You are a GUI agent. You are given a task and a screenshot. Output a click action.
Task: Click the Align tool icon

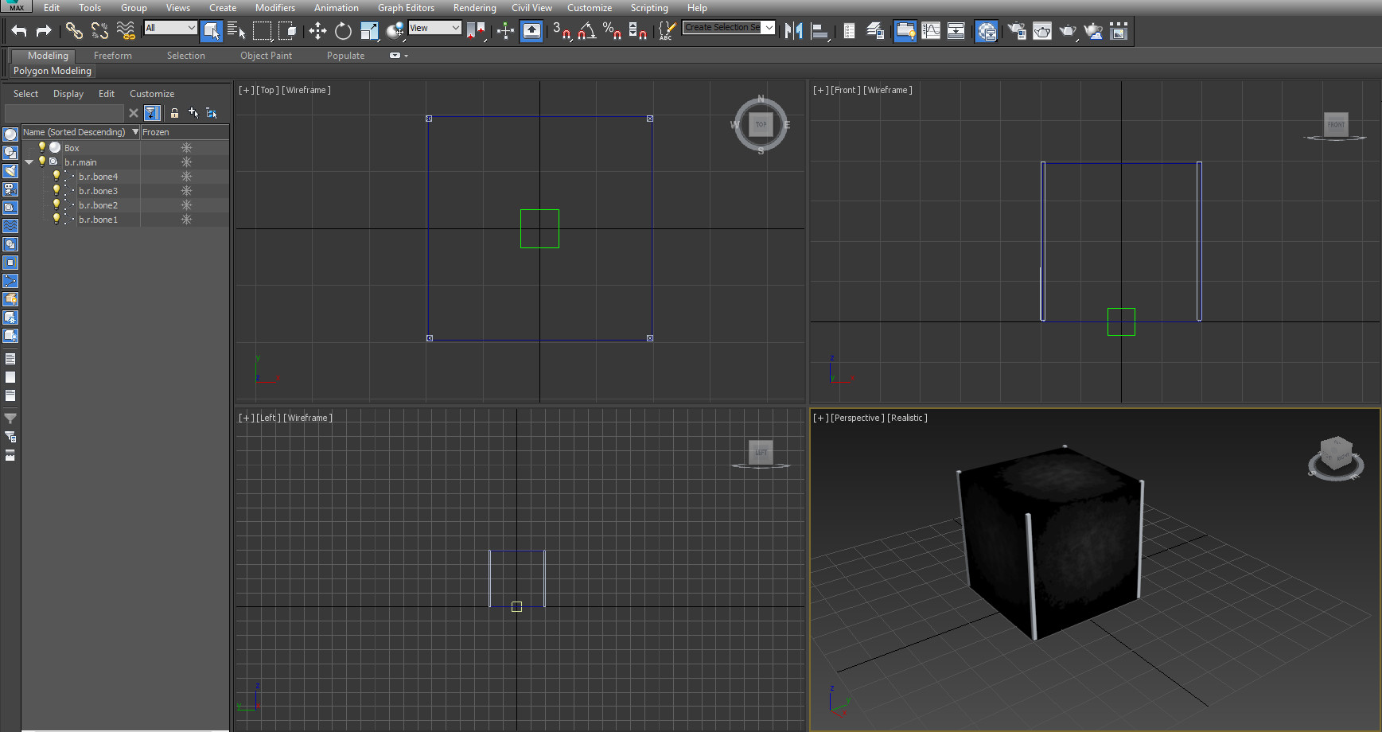click(819, 31)
